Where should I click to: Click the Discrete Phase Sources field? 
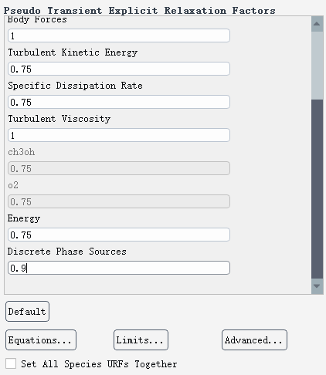pyautogui.click(x=119, y=268)
